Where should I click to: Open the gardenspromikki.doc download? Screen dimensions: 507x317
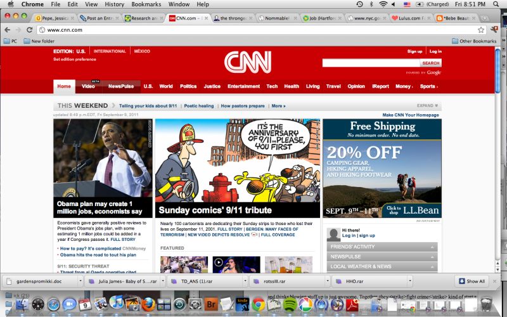pos(39,281)
